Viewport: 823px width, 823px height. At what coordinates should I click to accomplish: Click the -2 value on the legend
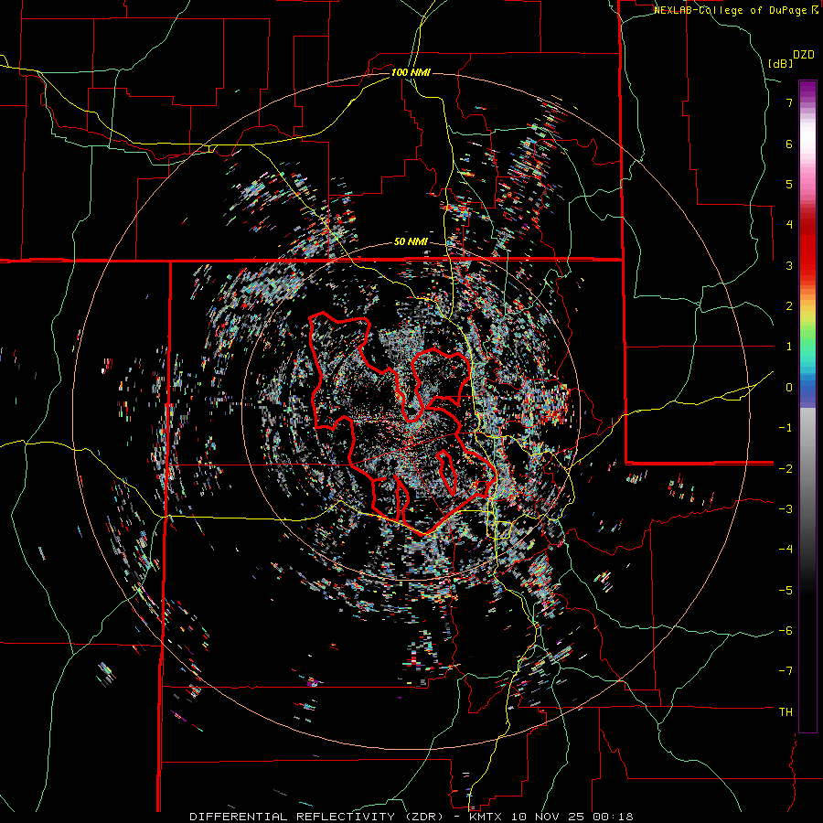tap(786, 468)
